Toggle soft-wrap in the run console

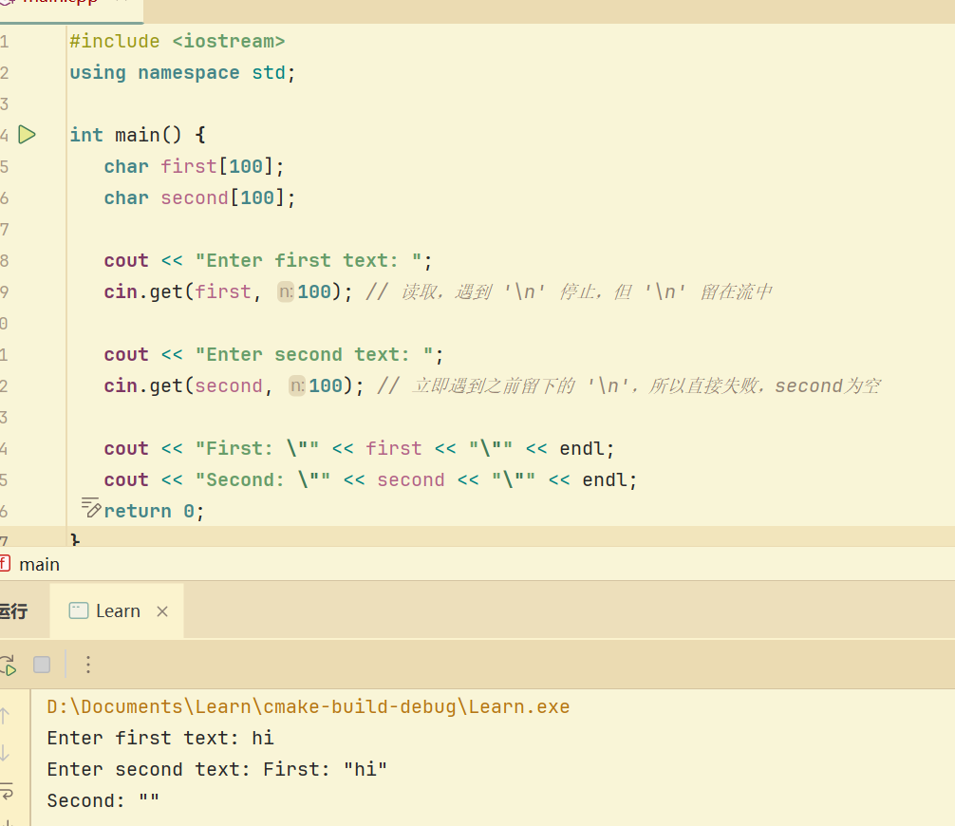pos(7,790)
